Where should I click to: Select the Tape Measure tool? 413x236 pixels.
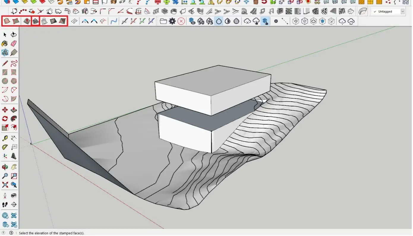click(x=4, y=138)
